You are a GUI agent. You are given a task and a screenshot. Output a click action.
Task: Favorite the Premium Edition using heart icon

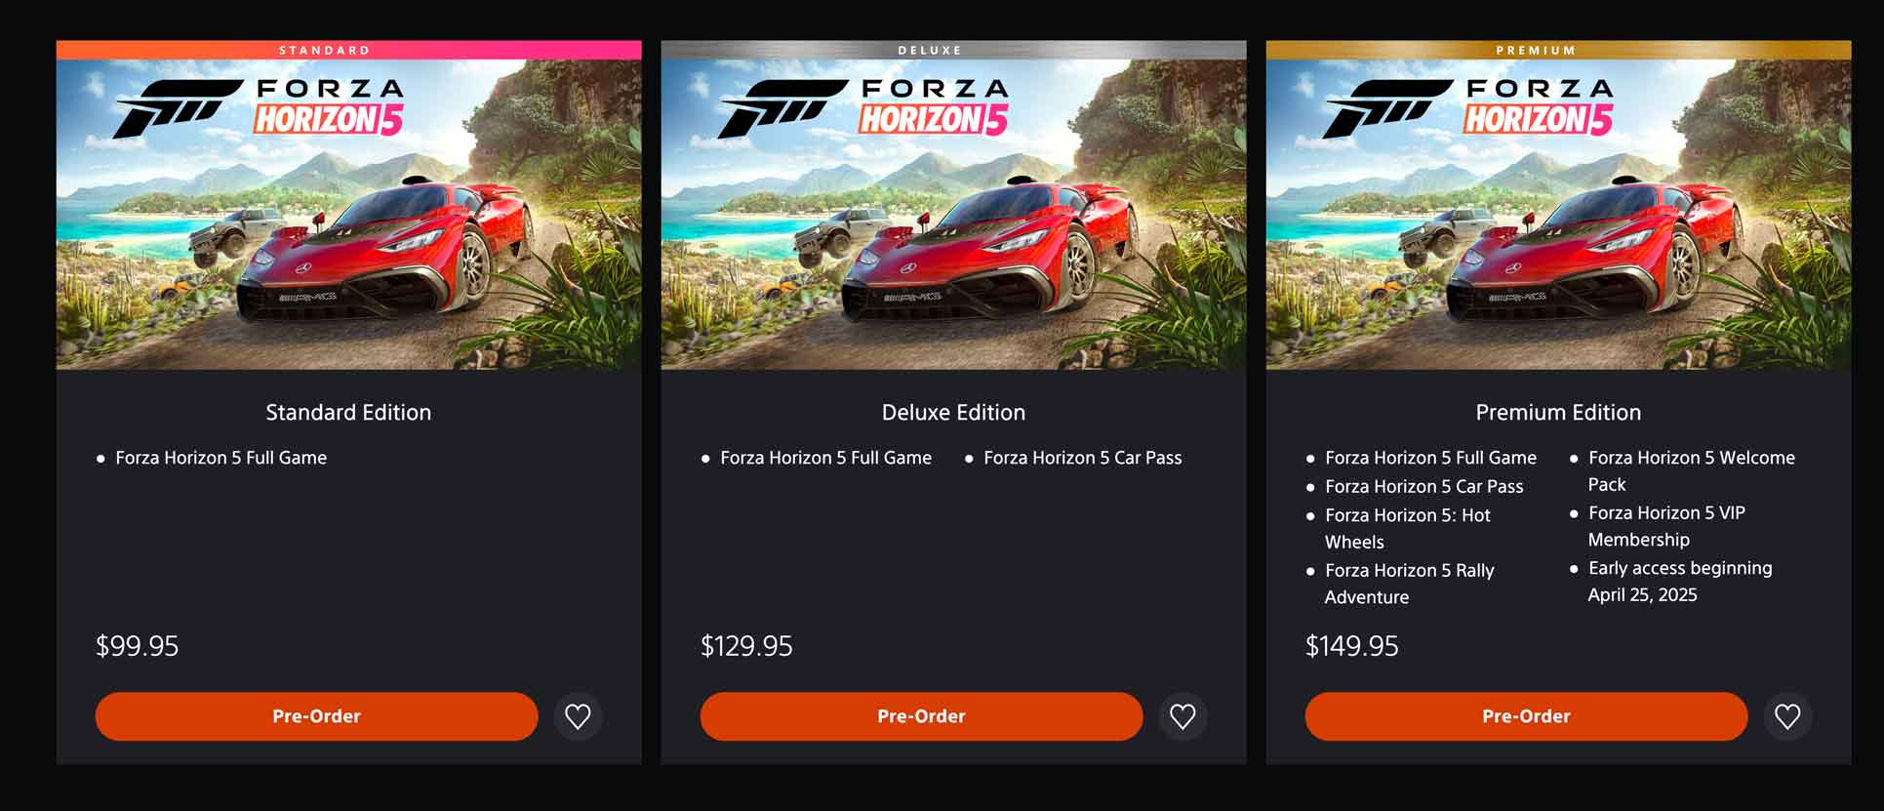pyautogui.click(x=1787, y=716)
